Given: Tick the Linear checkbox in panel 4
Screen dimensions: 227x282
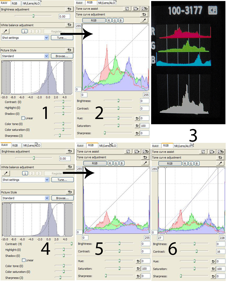Looking at the screenshot, I should tap(24, 260).
